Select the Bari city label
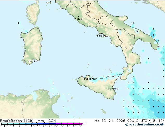 tap(136, 31)
